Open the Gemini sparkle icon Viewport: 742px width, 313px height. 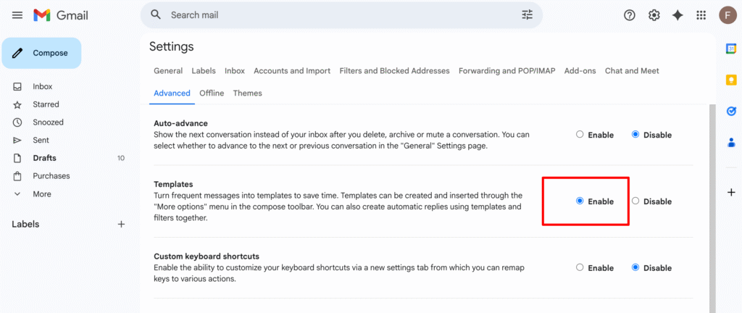coord(678,15)
